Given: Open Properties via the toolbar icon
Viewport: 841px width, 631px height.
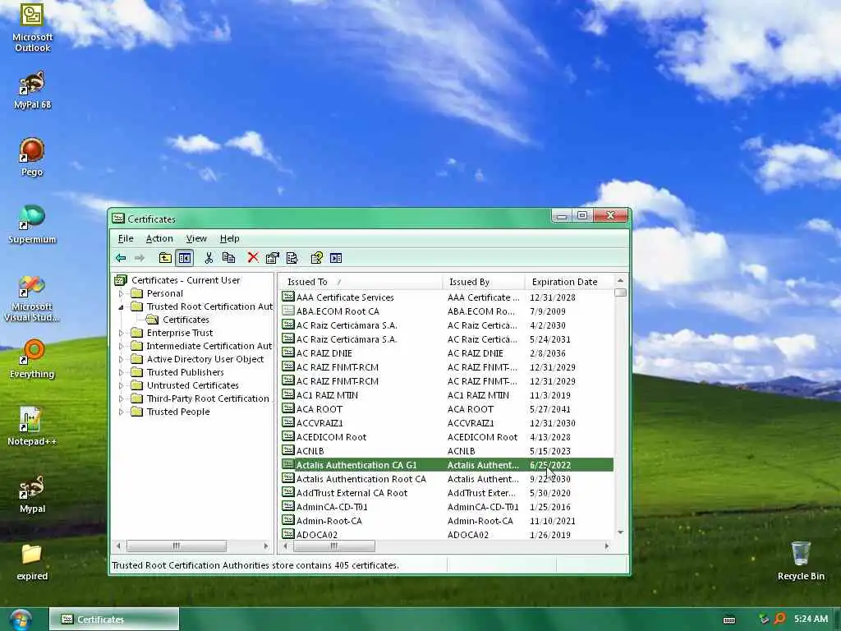Looking at the screenshot, I should click(x=273, y=258).
